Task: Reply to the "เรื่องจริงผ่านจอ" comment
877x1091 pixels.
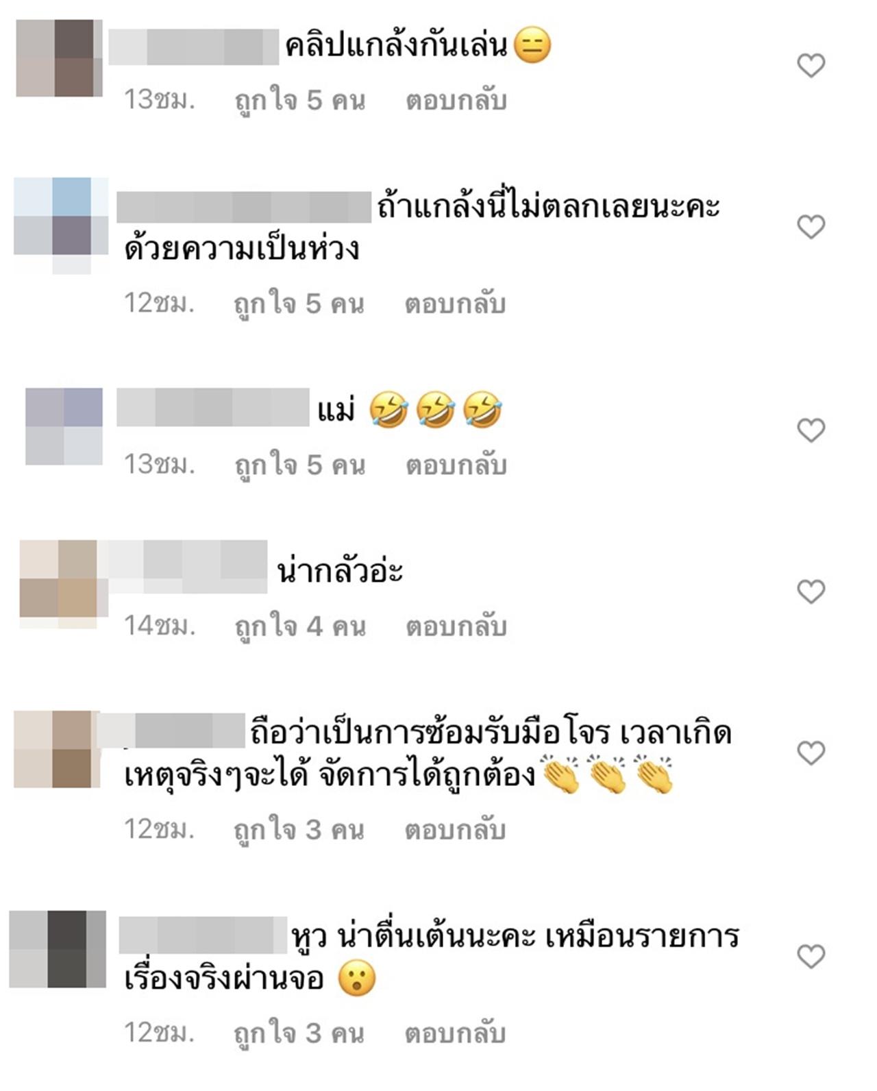Action: pyautogui.click(x=456, y=1033)
